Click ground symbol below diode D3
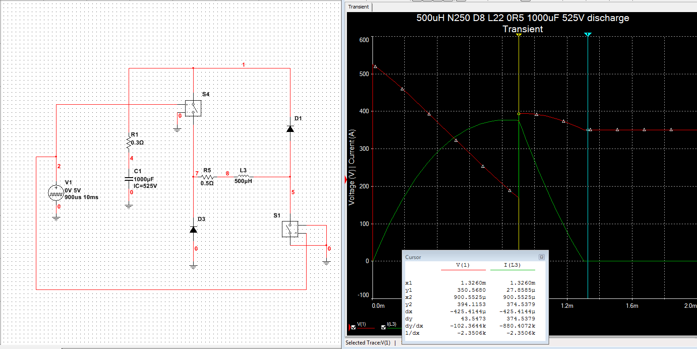Screen dimensions: 697x349 tap(193, 267)
